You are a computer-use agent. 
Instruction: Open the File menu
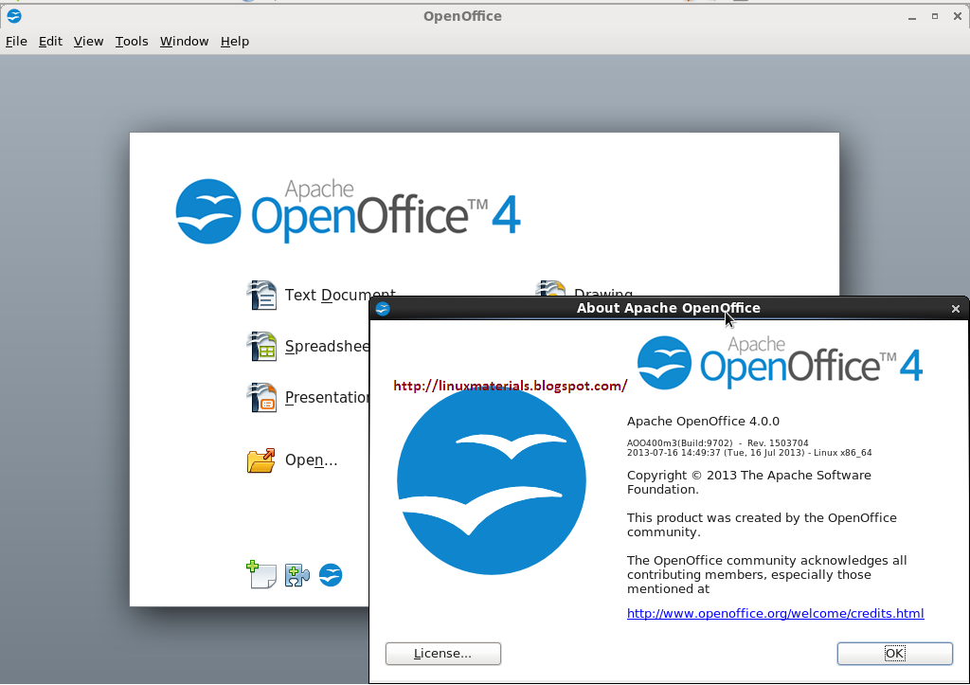pos(16,42)
